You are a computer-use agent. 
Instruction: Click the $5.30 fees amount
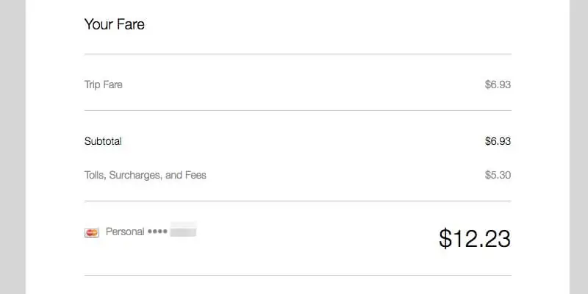pos(498,175)
